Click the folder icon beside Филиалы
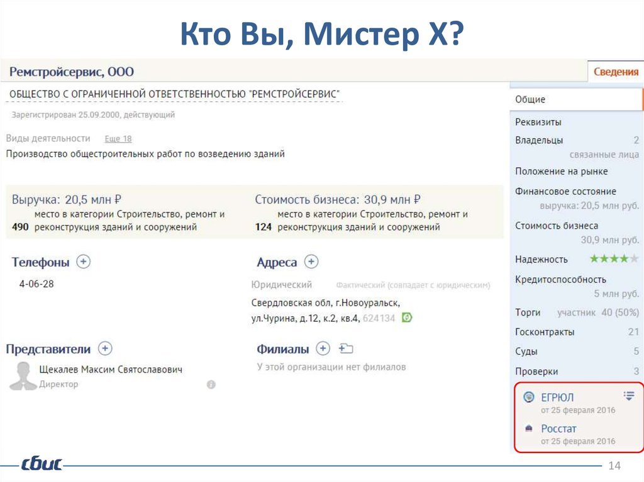The image size is (644, 482). point(346,348)
